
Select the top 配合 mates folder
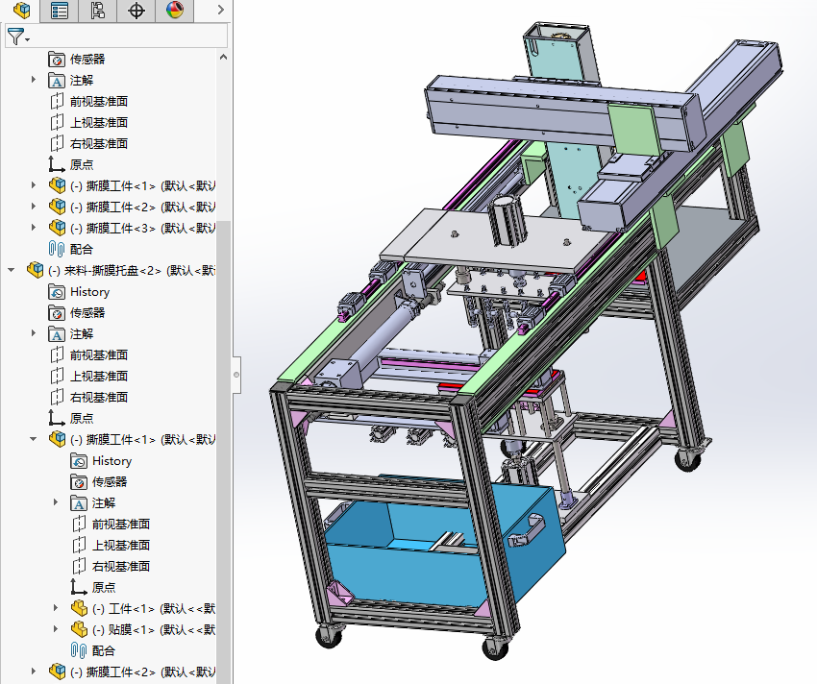[70, 249]
